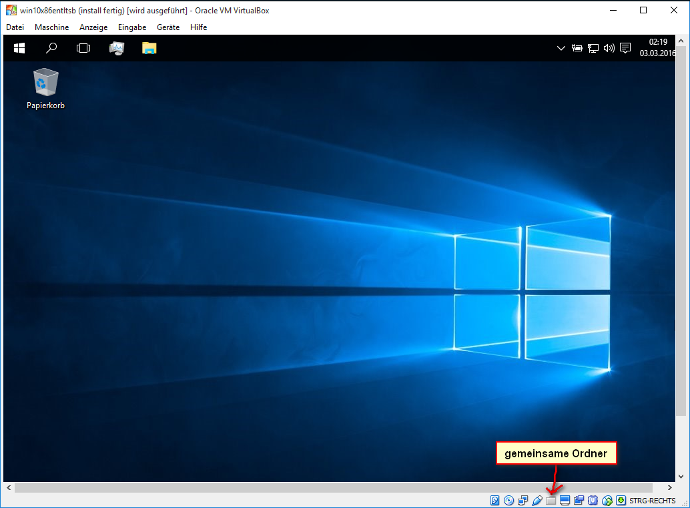Click the network adapters status icon
This screenshot has height=508, width=690.
coord(523,501)
